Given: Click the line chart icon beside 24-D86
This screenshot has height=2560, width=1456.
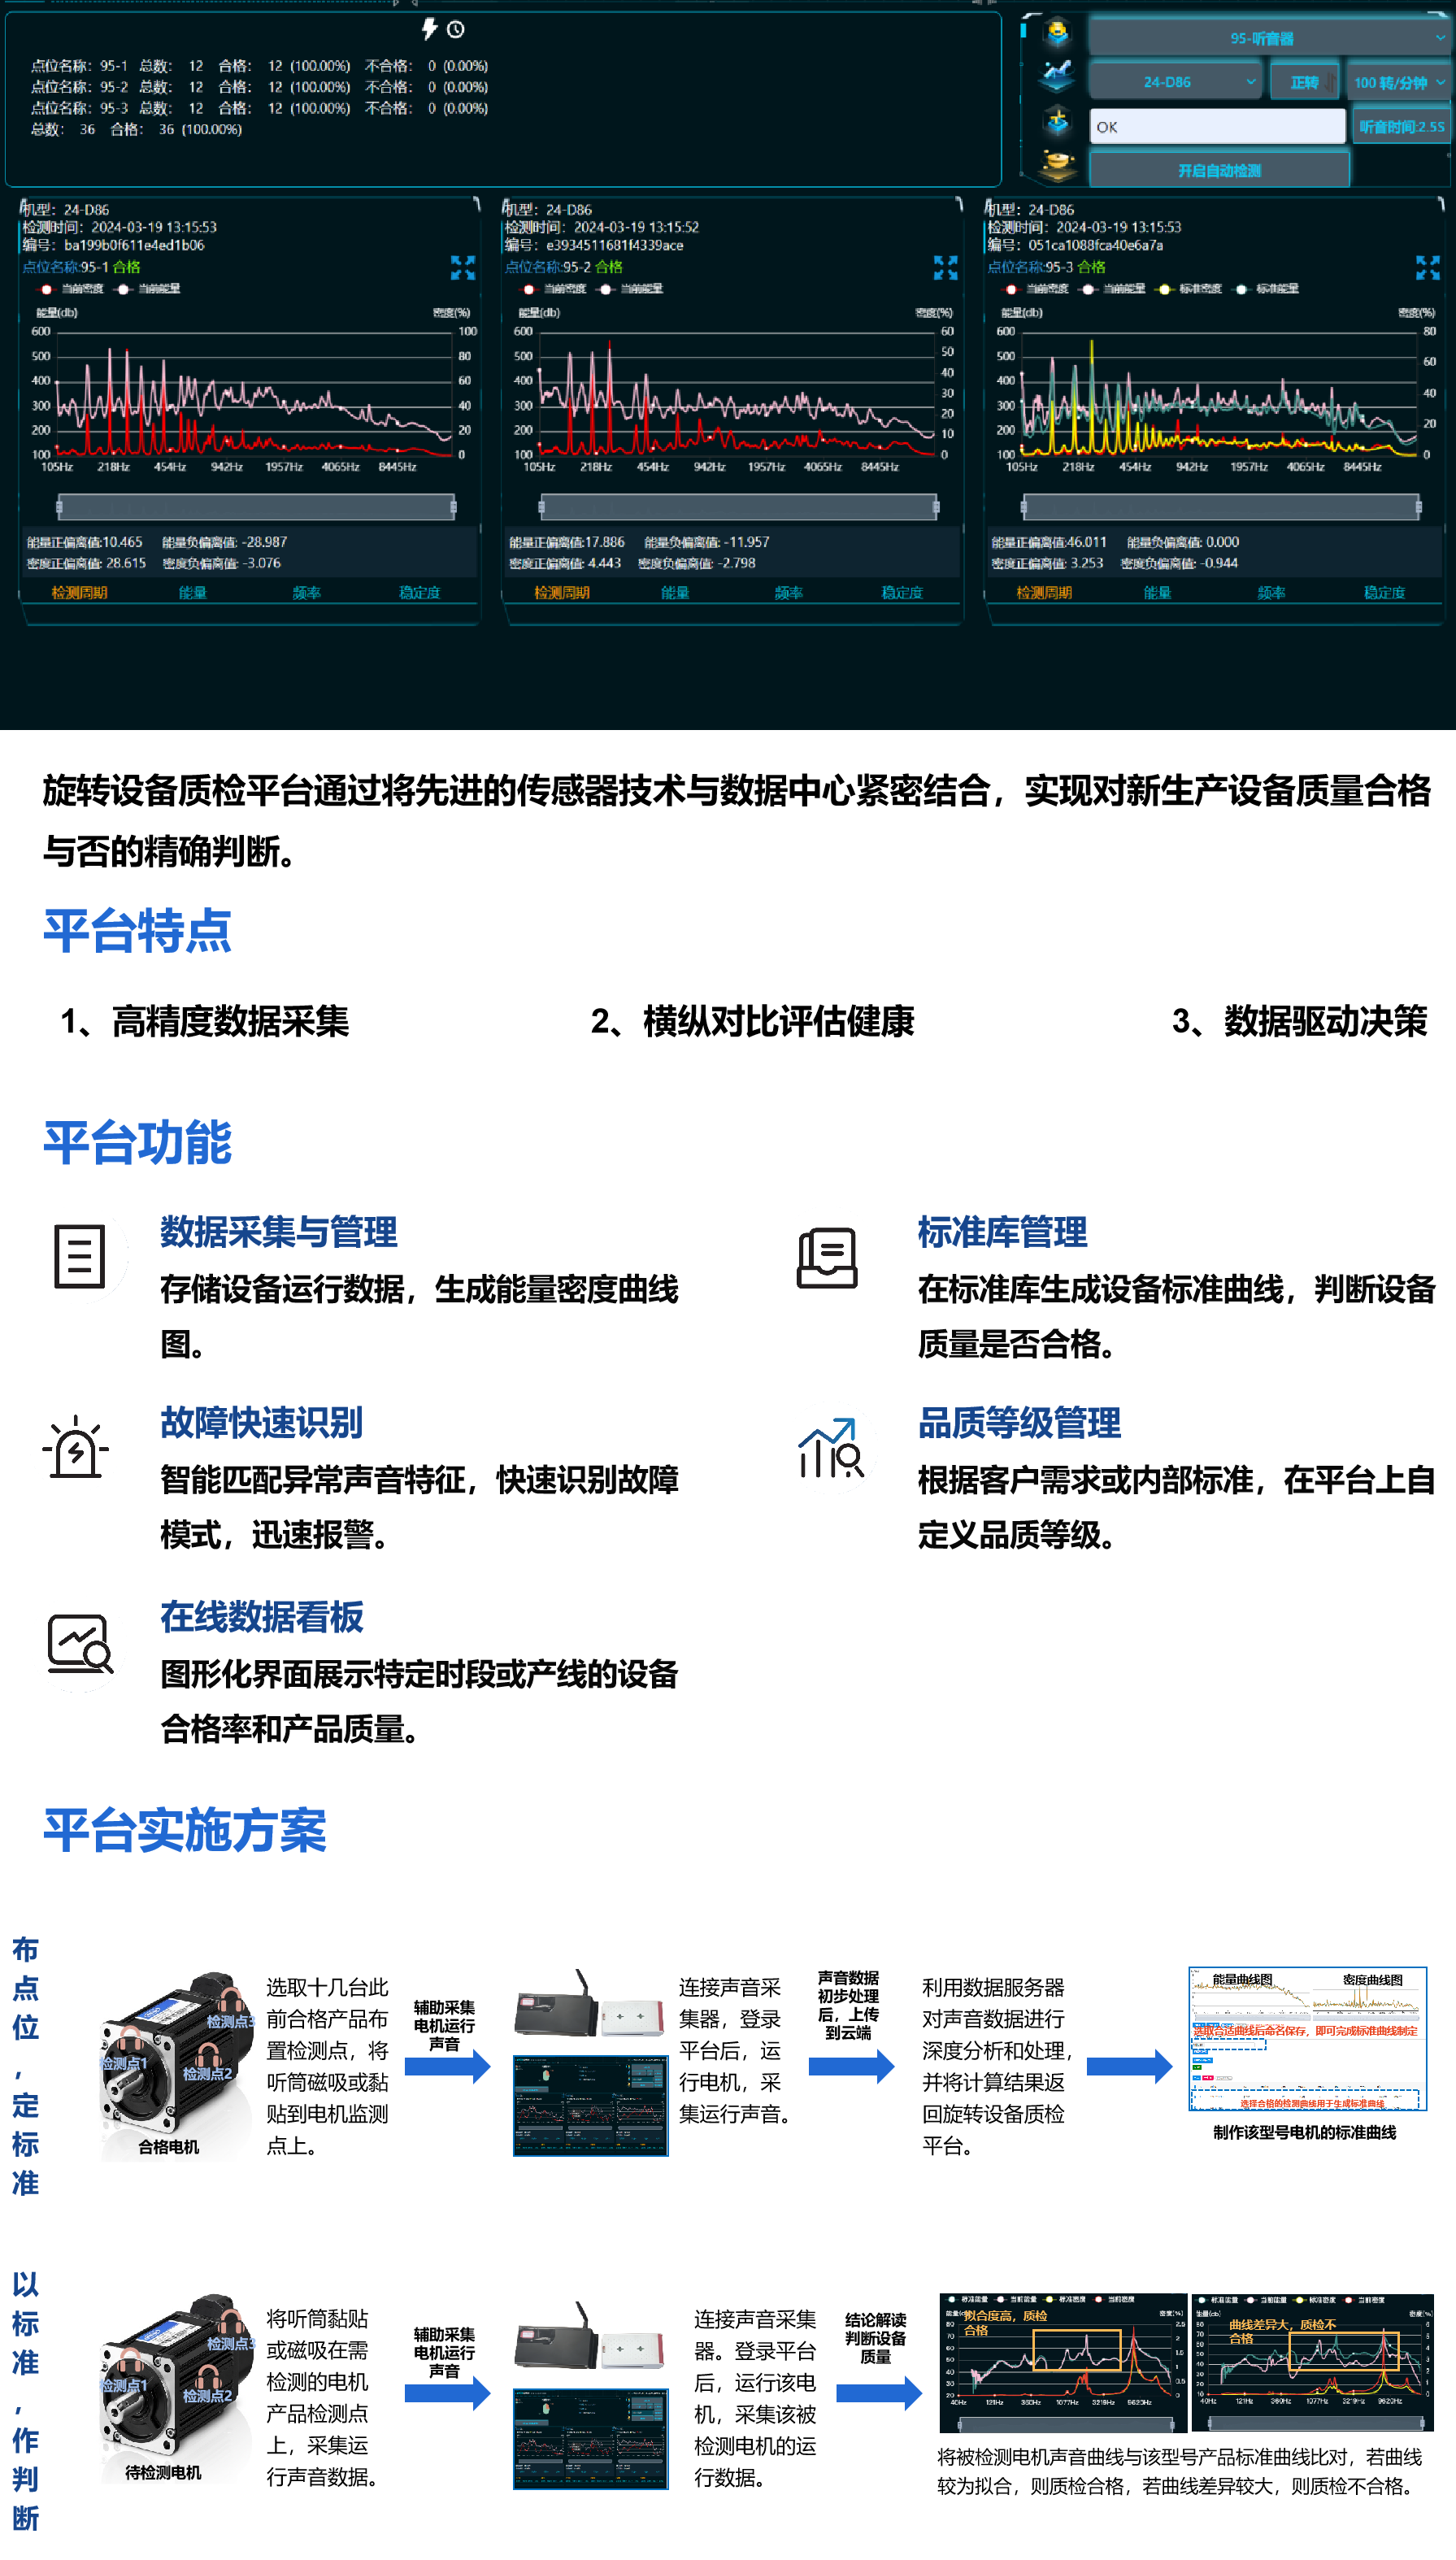Looking at the screenshot, I should (1057, 76).
